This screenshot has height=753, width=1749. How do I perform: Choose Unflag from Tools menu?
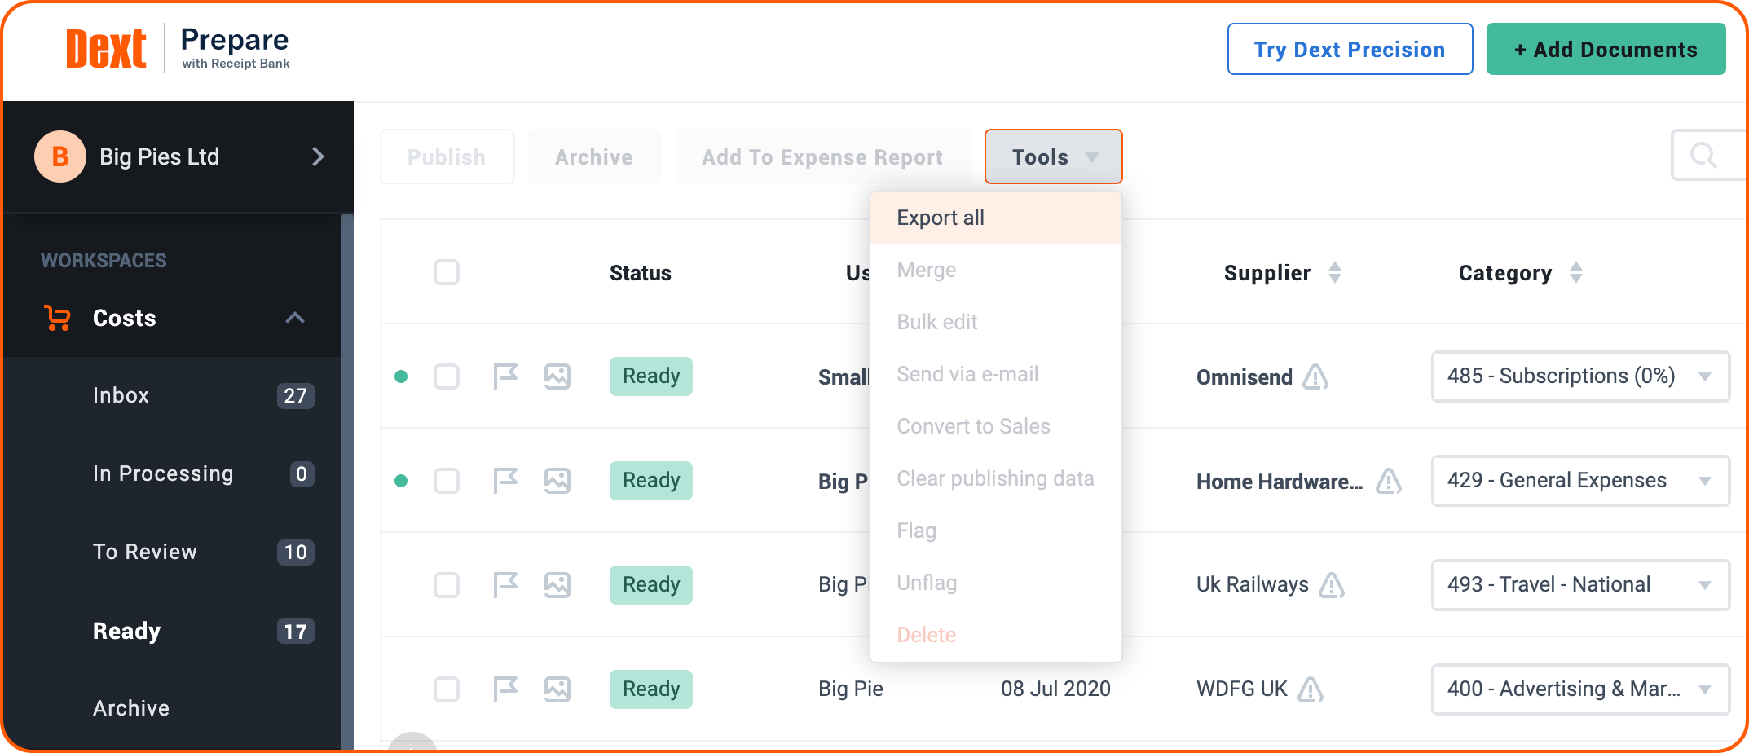coord(996,583)
